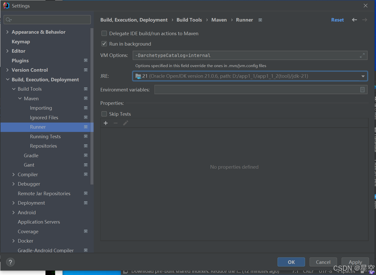Click Maven in the breadcrumb

point(219,20)
